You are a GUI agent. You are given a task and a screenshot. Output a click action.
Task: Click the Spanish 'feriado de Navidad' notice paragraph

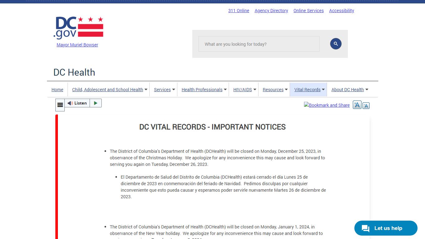click(x=223, y=187)
